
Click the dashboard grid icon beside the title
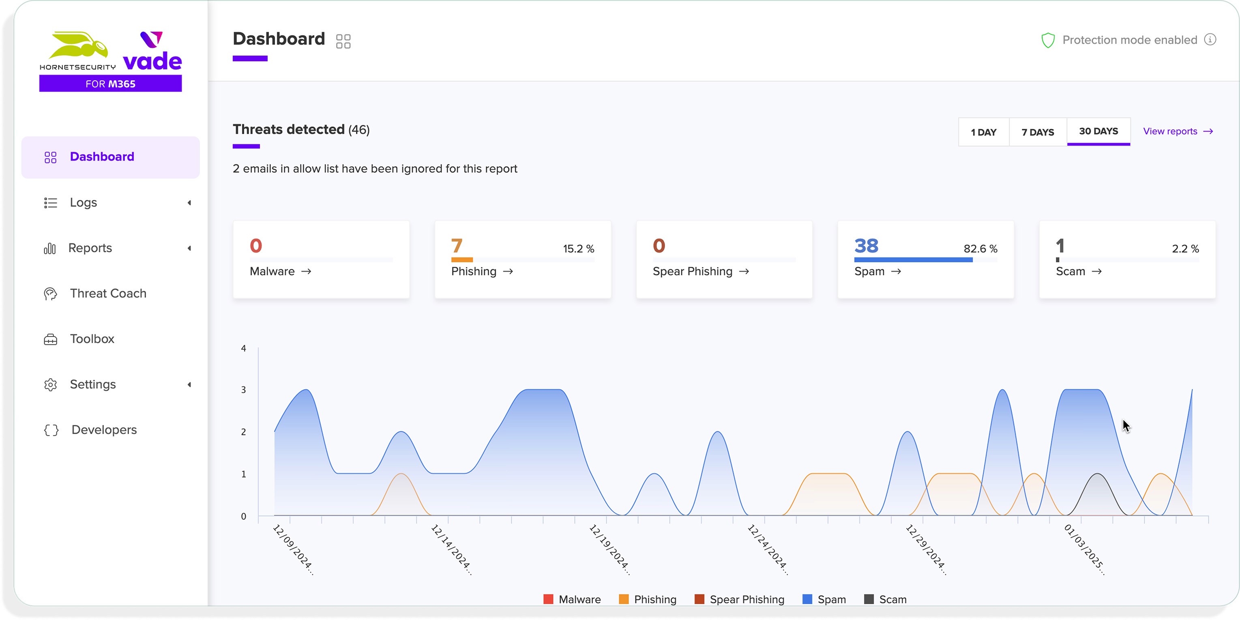(343, 41)
